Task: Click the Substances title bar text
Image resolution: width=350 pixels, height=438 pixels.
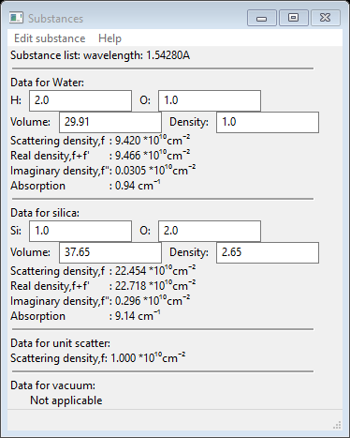Action: (x=55, y=19)
